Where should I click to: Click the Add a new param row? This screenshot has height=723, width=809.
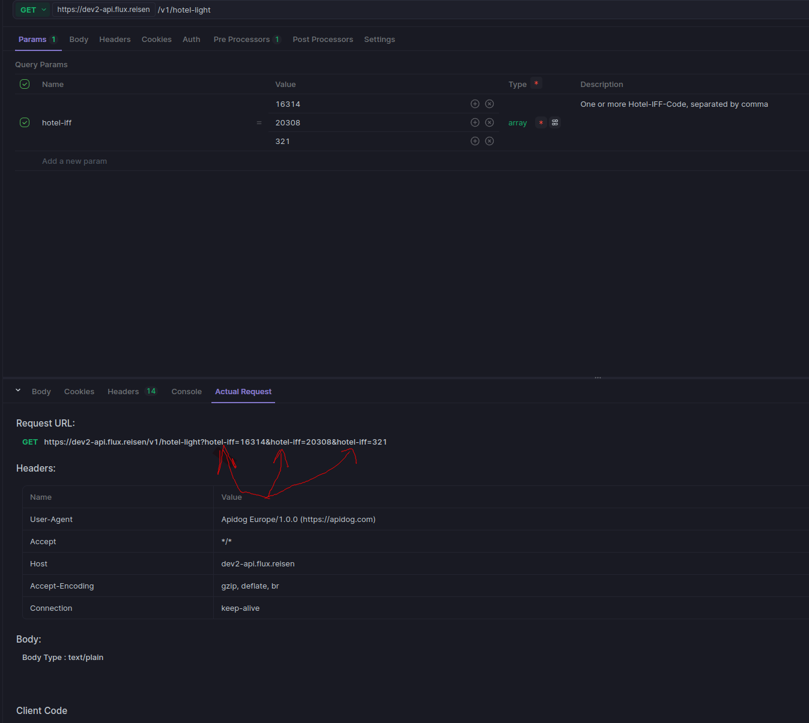click(74, 161)
